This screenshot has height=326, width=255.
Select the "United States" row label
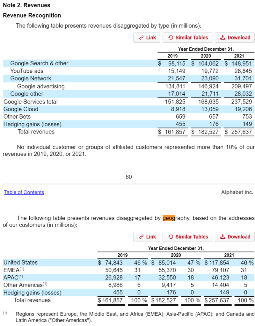coord(21,263)
